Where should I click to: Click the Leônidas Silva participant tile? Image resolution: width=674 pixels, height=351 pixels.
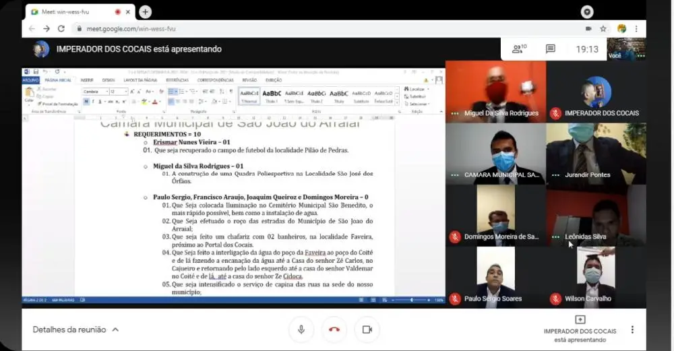[596, 216]
